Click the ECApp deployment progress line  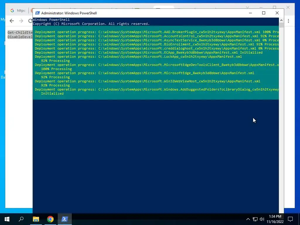coord(149,52)
